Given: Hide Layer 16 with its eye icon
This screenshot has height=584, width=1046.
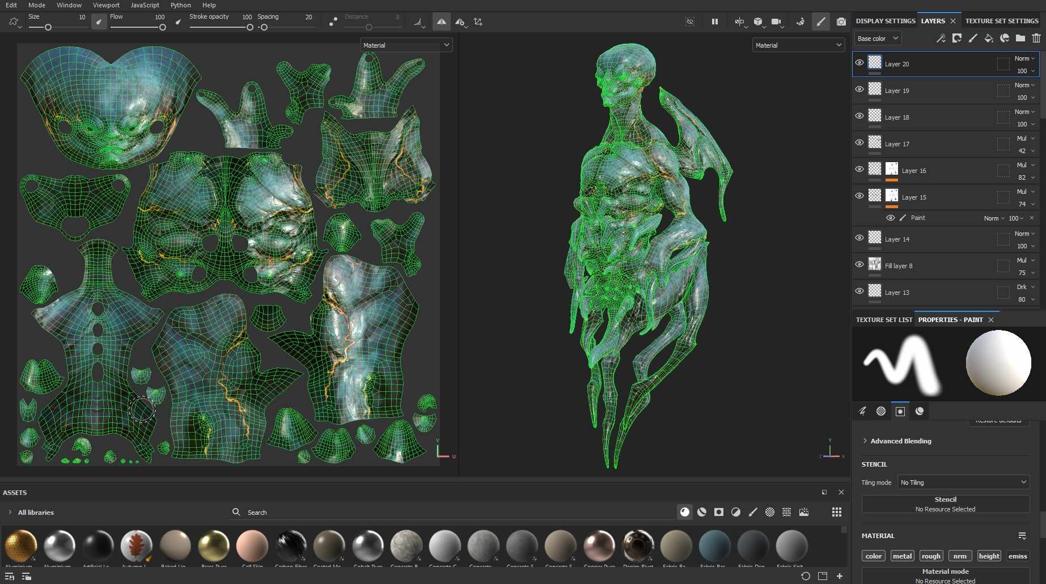Looking at the screenshot, I should coord(859,170).
